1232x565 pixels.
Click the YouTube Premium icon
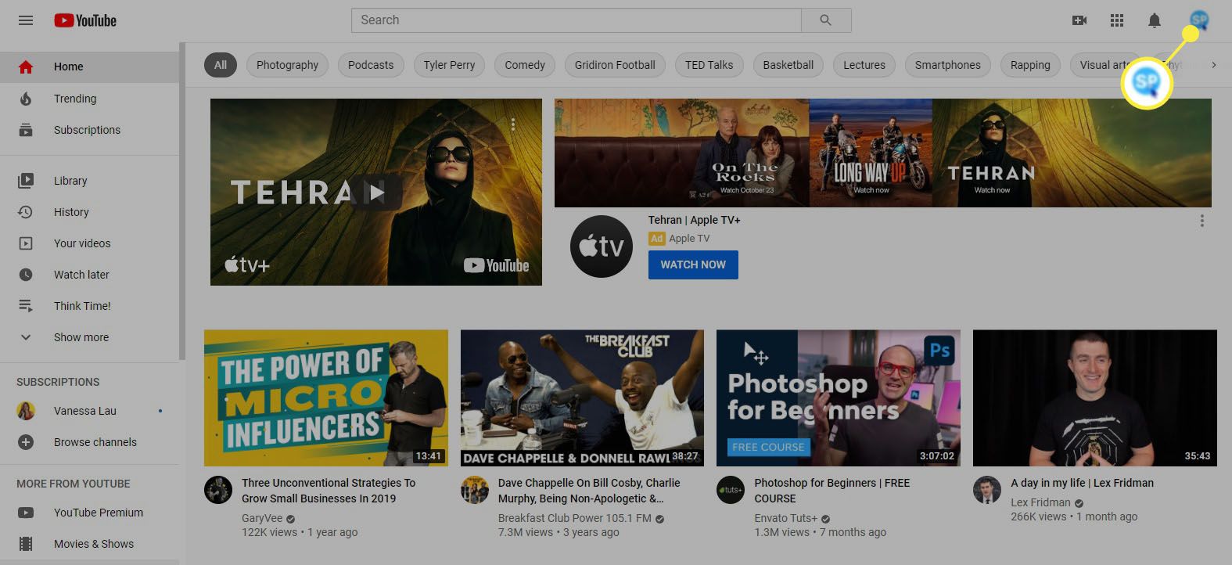[x=26, y=513]
